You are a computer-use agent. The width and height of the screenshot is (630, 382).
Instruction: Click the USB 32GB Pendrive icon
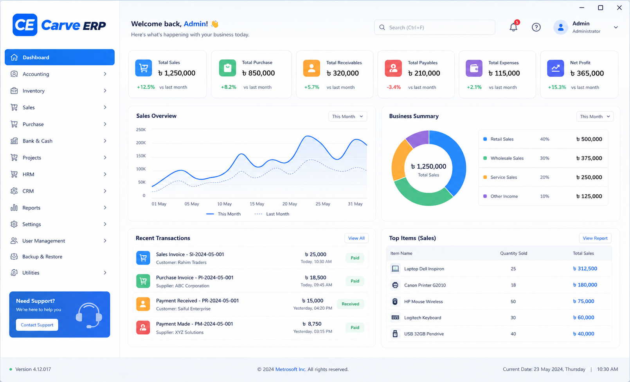(395, 334)
